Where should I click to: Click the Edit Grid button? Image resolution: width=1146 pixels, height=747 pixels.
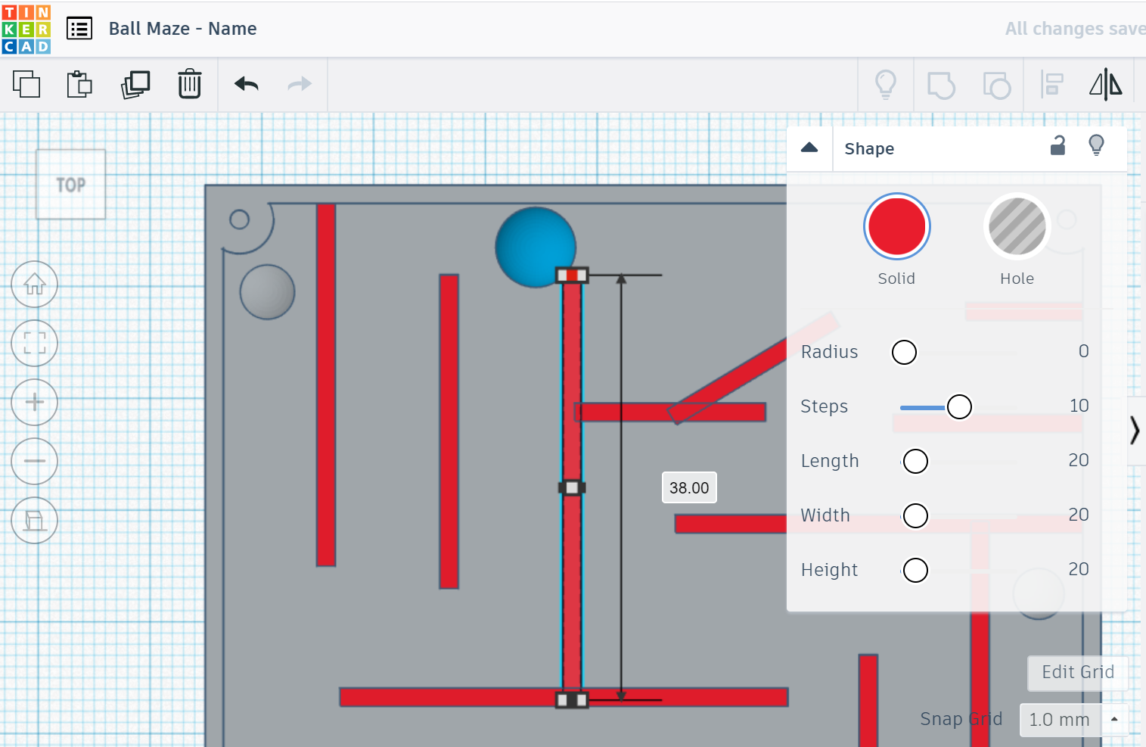pos(1078,672)
